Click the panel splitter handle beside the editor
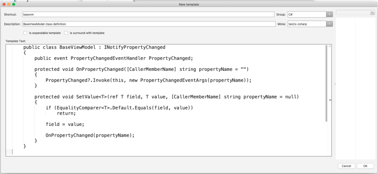Image resolution: width=378 pixels, height=174 pixels. pyautogui.click(x=335, y=84)
